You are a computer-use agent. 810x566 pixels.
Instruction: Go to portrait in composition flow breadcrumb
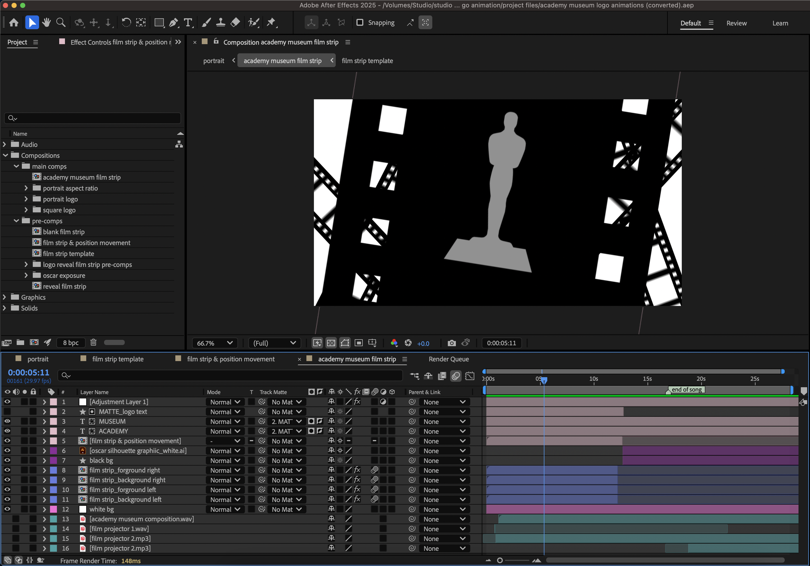click(x=214, y=61)
